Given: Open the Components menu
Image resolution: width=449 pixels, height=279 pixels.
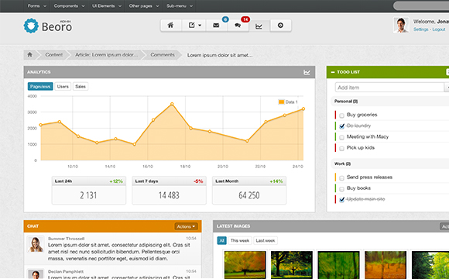Looking at the screenshot, I should coord(69,5).
